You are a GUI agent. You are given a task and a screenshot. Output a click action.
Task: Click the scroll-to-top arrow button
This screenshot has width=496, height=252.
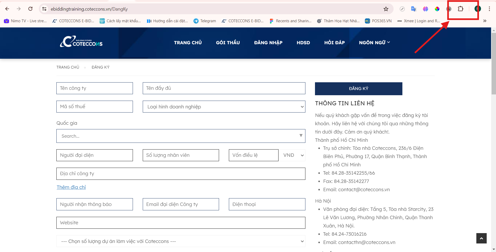[x=481, y=238]
